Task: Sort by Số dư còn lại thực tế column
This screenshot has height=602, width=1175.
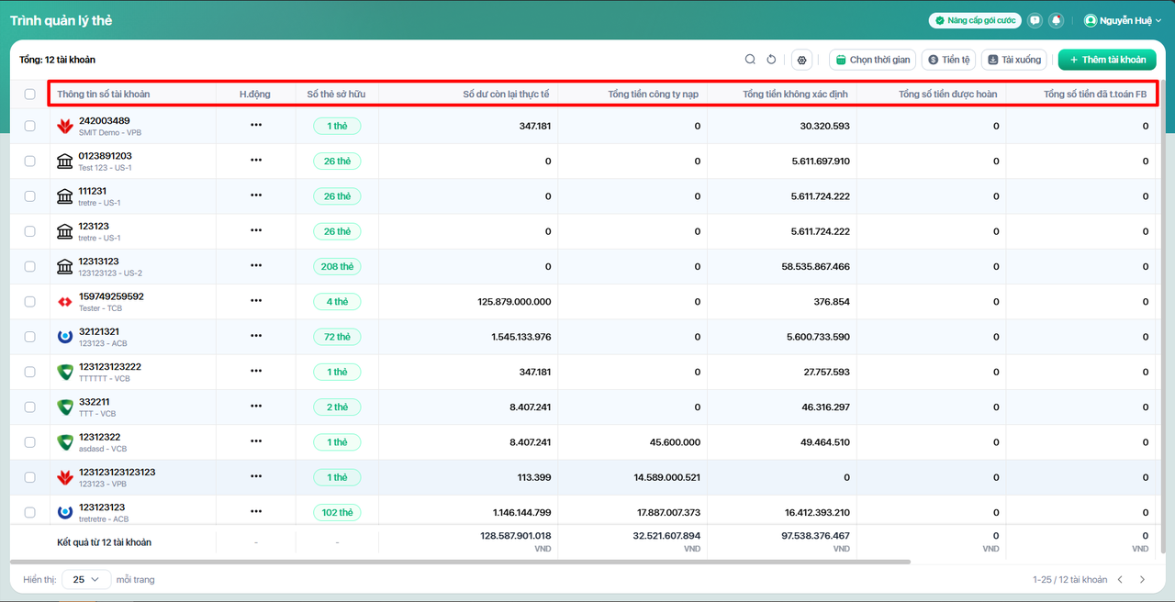Action: [x=506, y=94]
